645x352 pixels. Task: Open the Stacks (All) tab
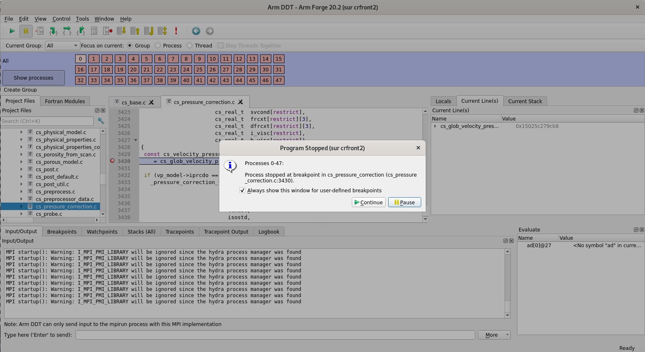click(142, 232)
